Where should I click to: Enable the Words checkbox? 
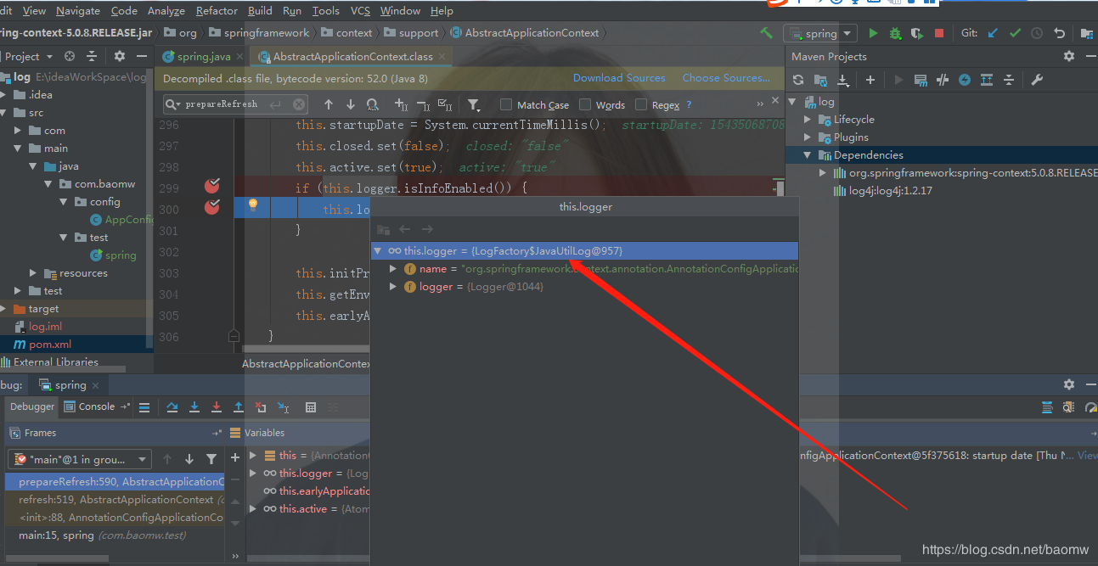tap(585, 105)
